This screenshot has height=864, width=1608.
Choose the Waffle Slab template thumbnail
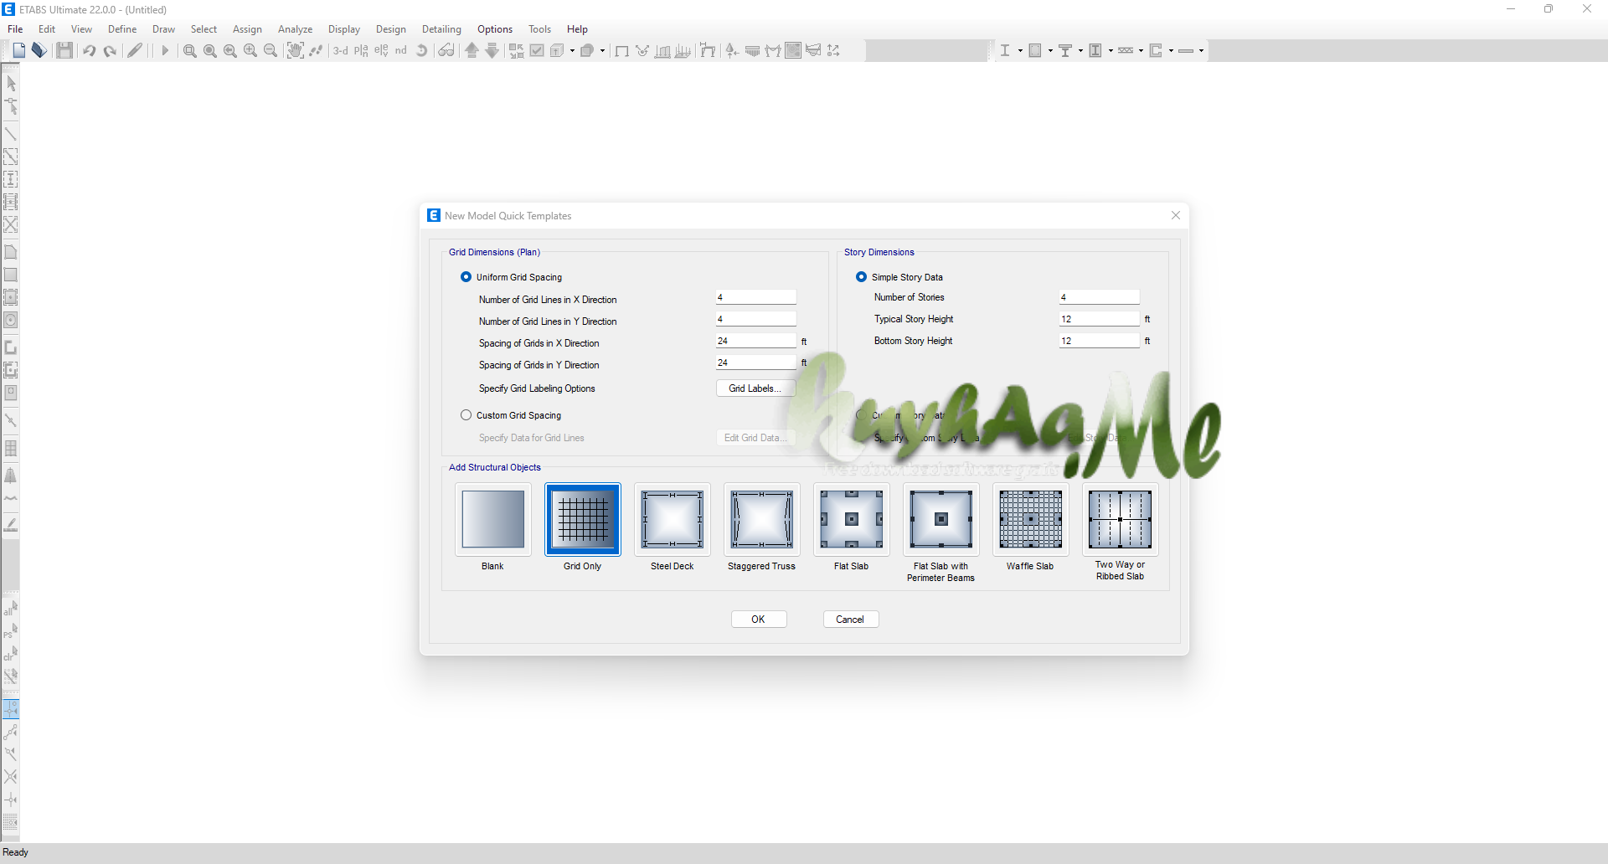point(1031,519)
